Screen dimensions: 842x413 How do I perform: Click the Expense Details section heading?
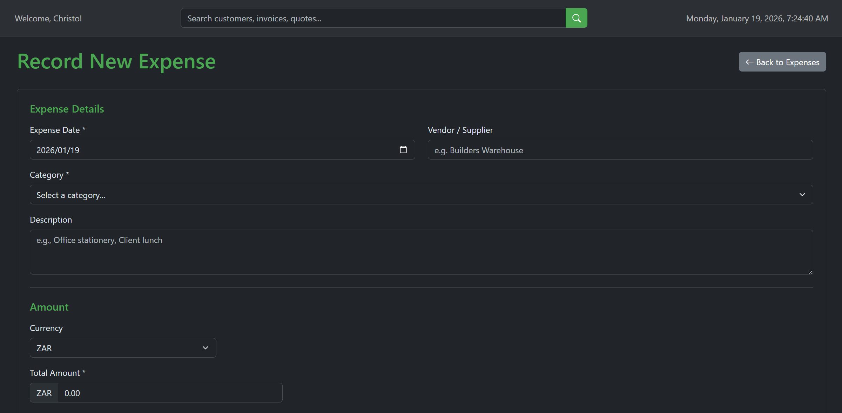[x=67, y=109]
